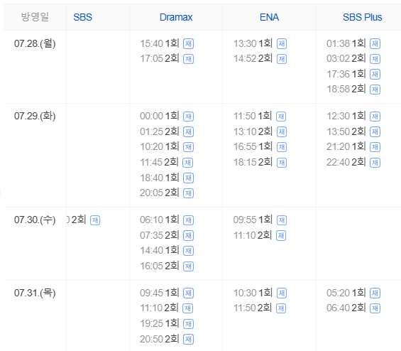
Task: Click rerun icon for Dramax 20:05 episode 2
Action: [188, 193]
